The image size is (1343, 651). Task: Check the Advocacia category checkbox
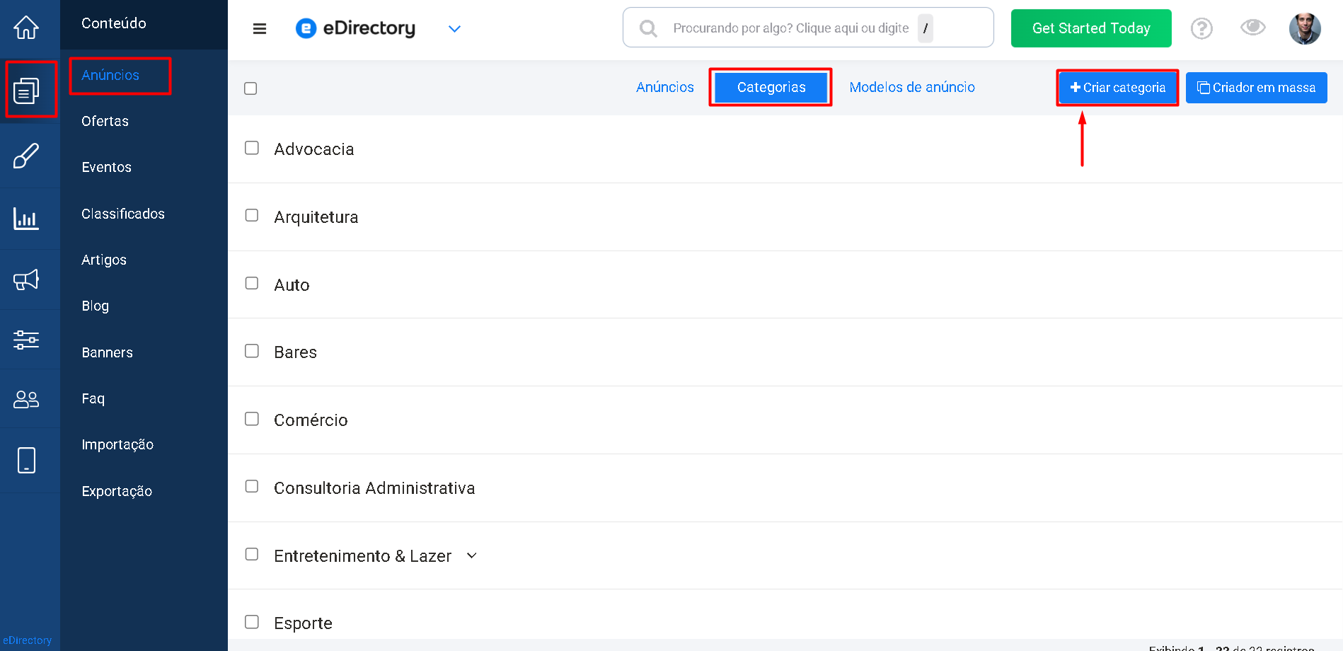[x=252, y=148]
